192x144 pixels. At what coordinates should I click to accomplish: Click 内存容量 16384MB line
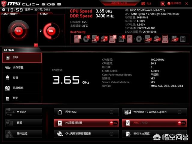coord(136,17)
